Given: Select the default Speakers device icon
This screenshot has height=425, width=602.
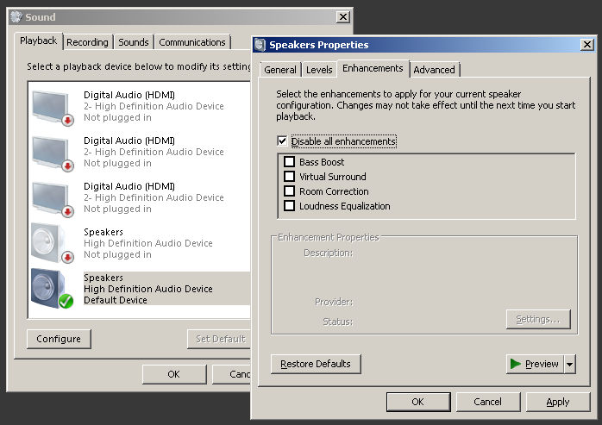Looking at the screenshot, I should (51, 288).
